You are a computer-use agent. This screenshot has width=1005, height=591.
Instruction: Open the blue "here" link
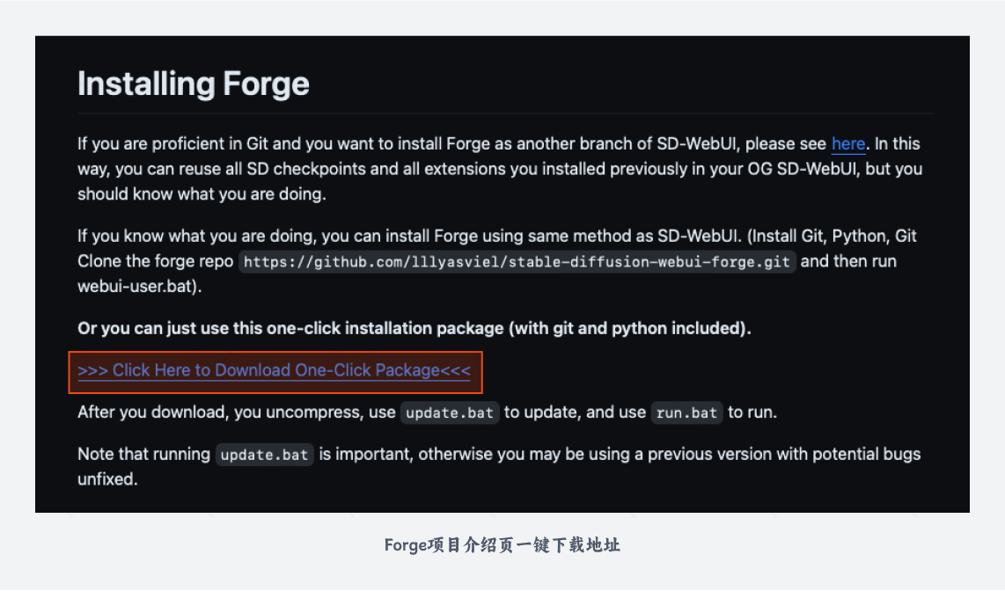[848, 143]
